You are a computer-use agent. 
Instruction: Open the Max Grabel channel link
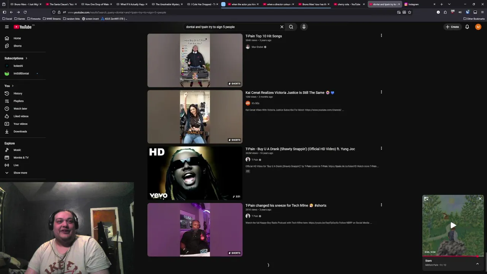(x=257, y=47)
